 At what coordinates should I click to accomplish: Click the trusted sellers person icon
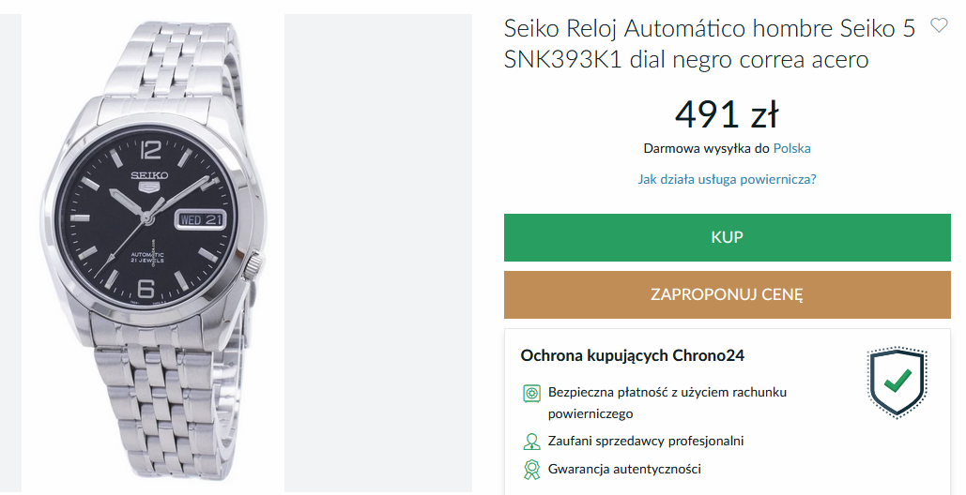pos(531,441)
